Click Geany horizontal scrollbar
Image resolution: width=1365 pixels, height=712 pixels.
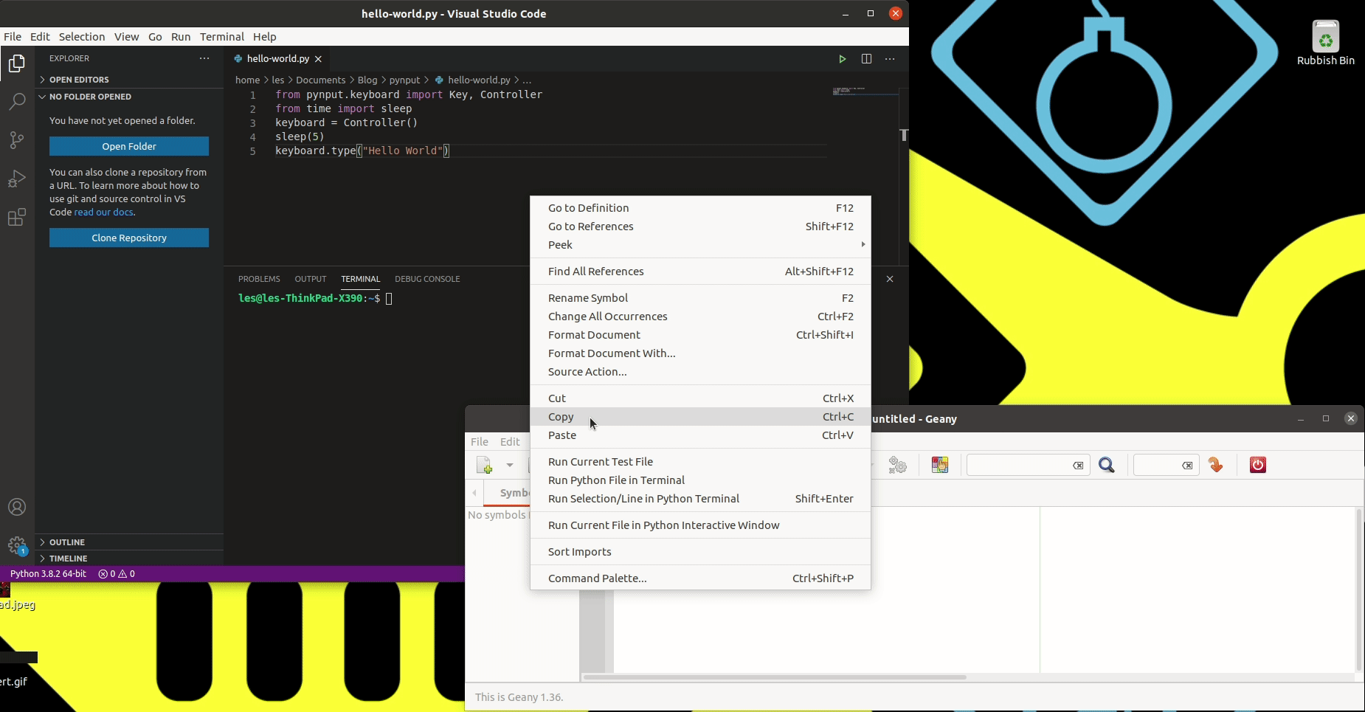click(775, 677)
